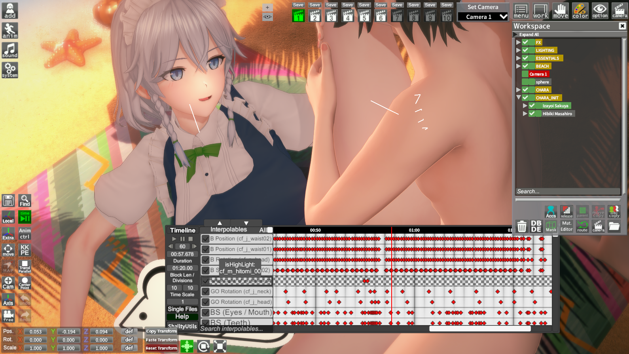
Task: Click the Workspace Search field
Action: point(568,191)
